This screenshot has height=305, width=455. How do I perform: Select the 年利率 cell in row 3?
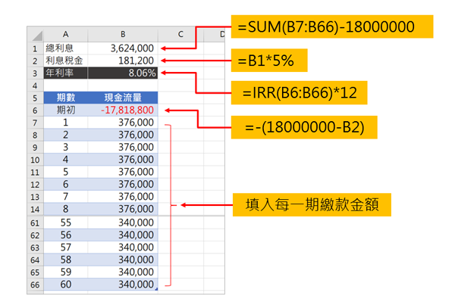65,73
